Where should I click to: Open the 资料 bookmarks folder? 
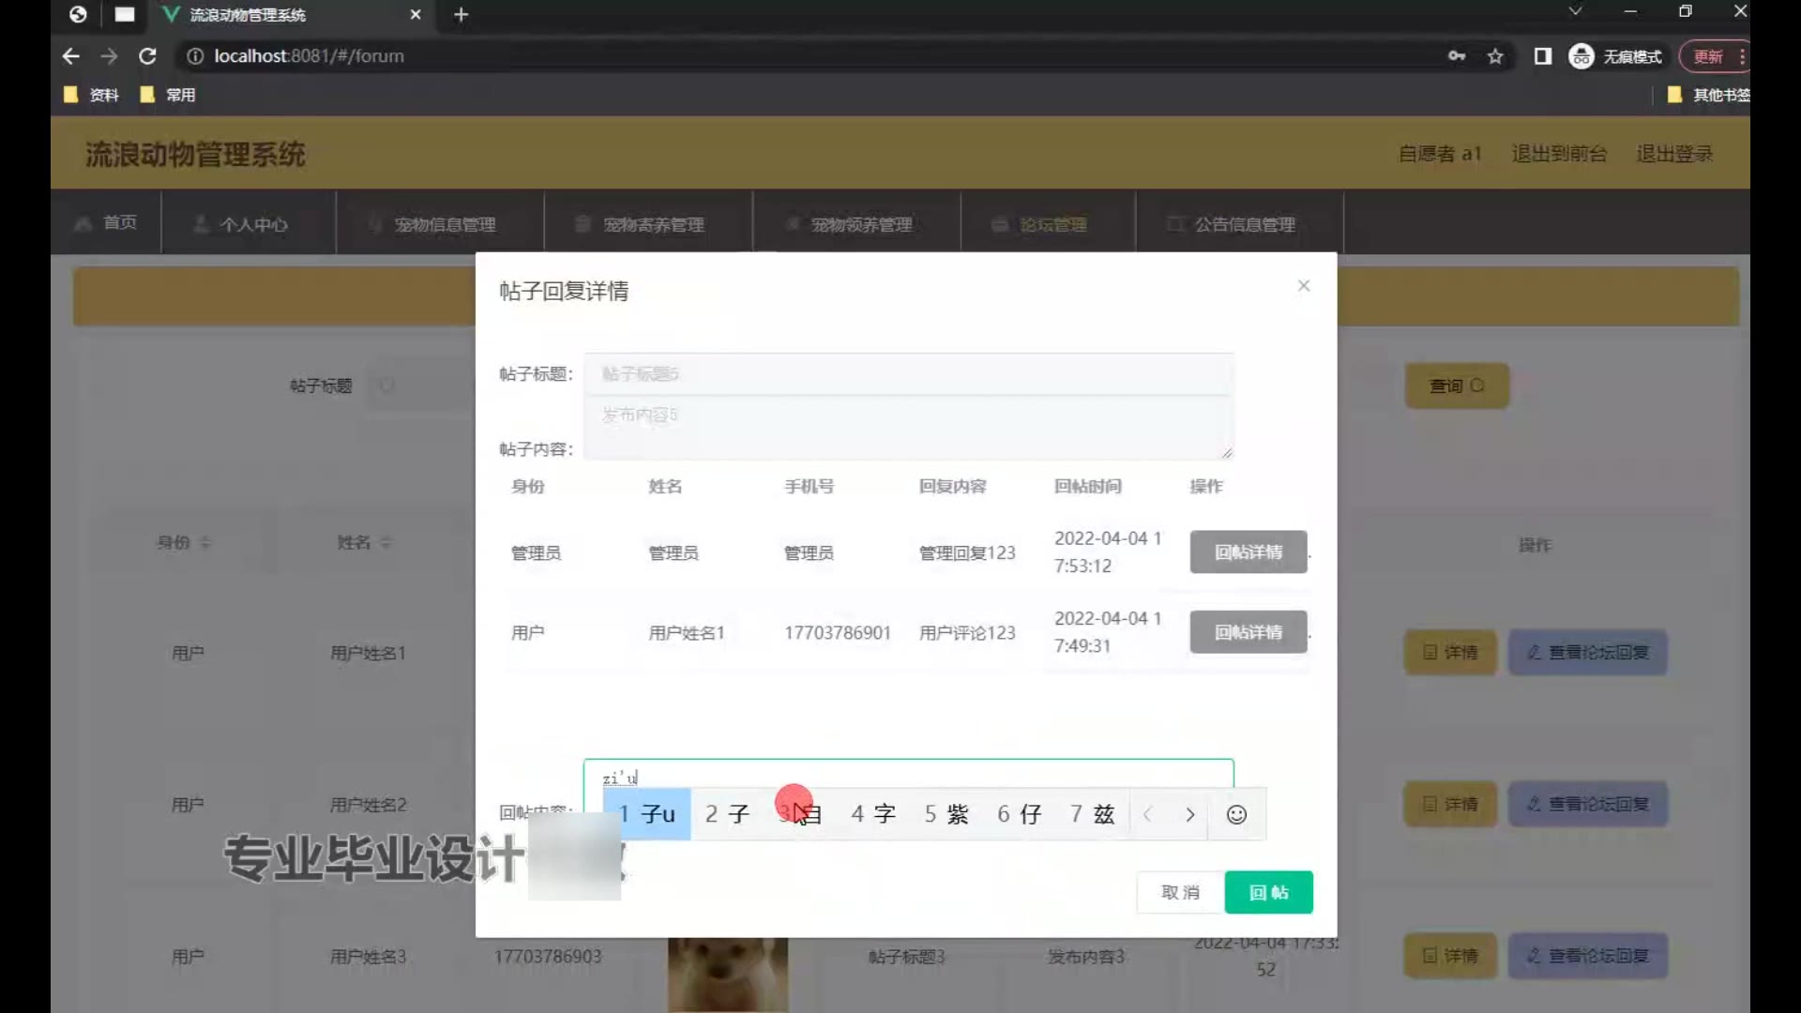[x=91, y=95]
